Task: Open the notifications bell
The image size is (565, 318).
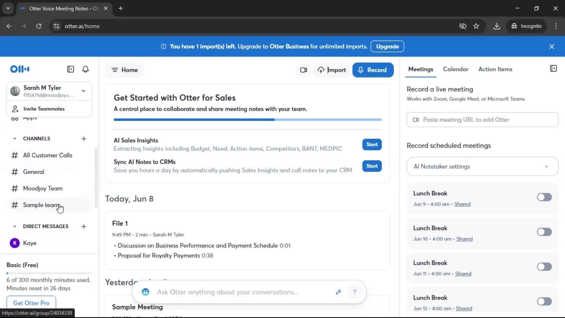Action: point(85,69)
